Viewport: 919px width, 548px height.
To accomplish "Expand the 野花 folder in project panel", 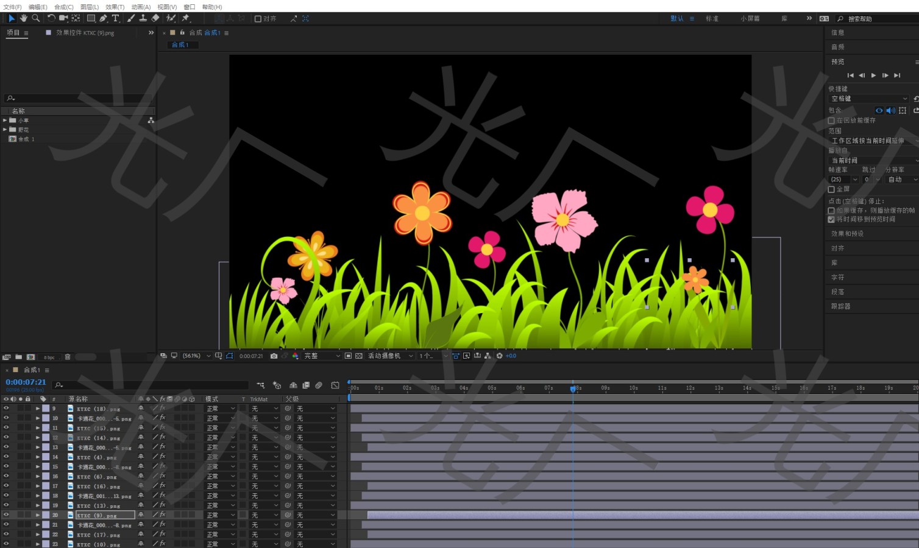I will [x=5, y=130].
